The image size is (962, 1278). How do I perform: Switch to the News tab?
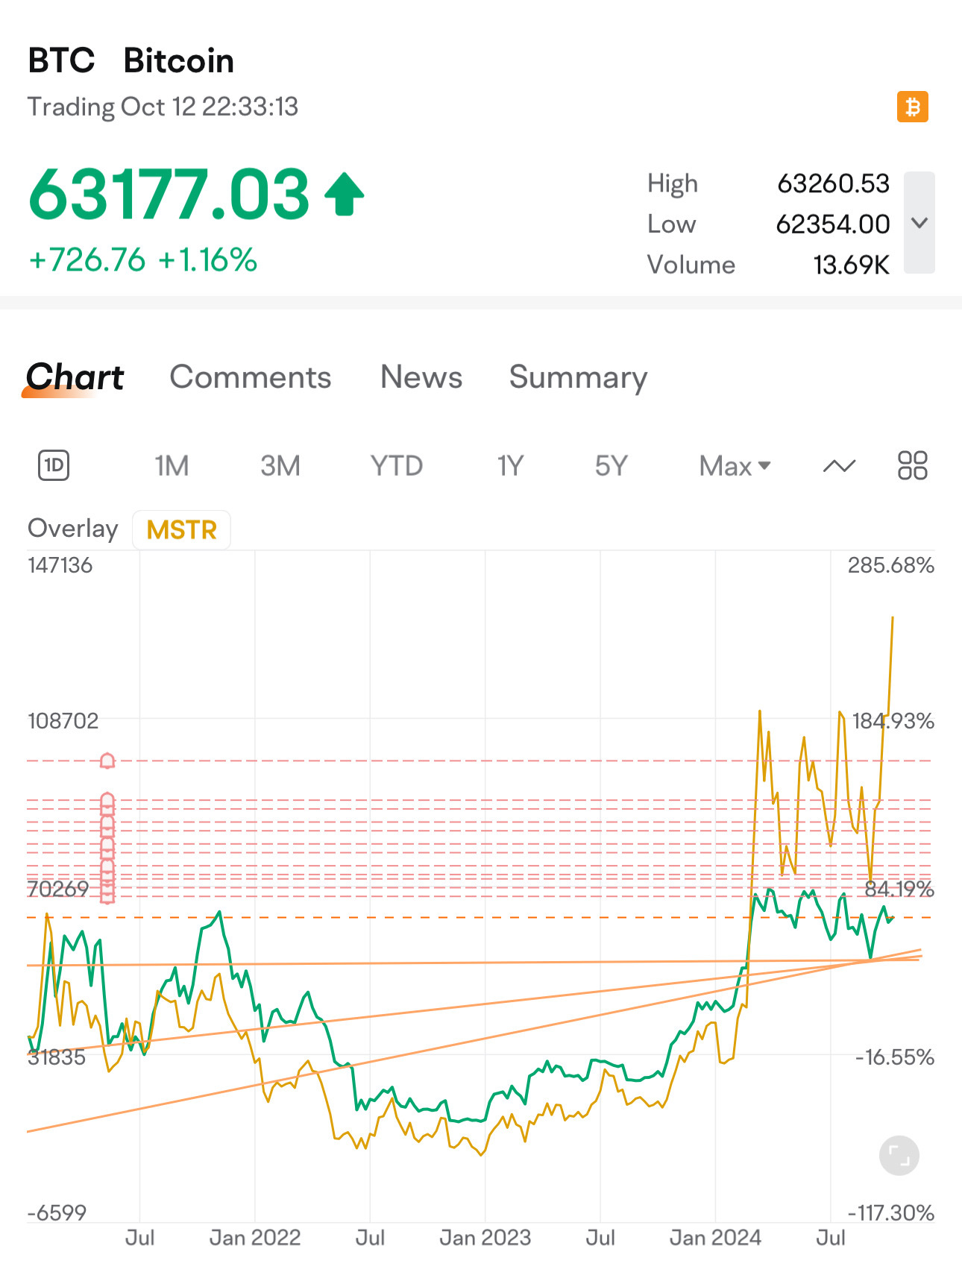click(421, 377)
